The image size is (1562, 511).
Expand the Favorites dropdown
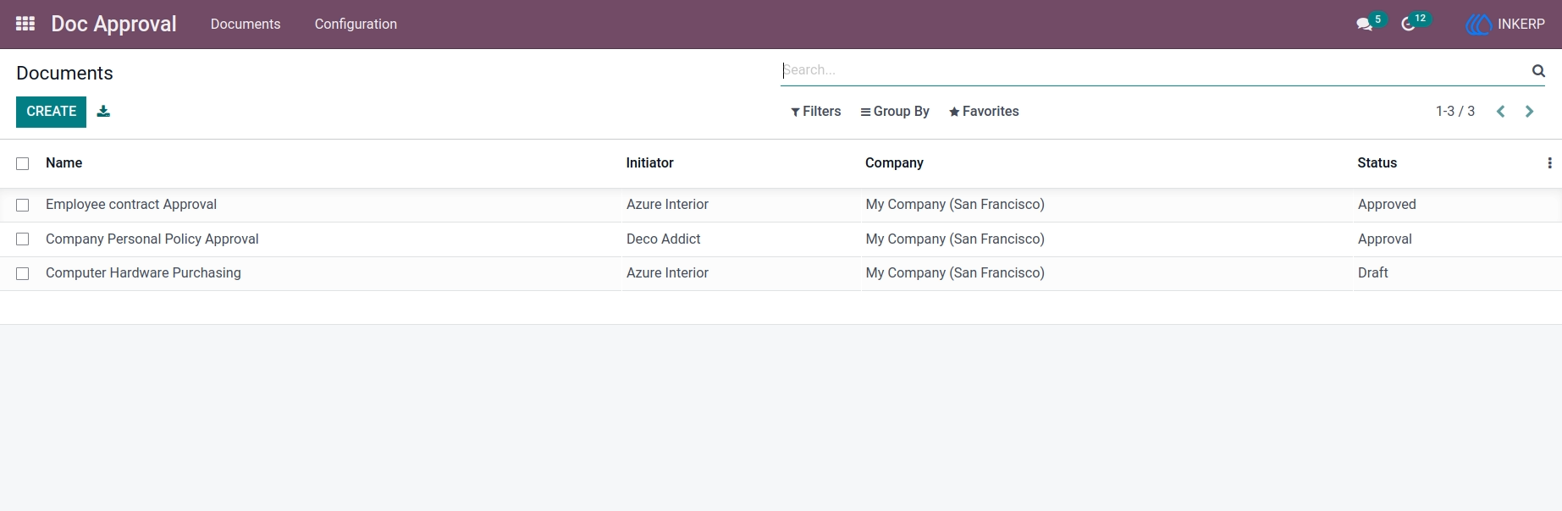click(x=984, y=112)
